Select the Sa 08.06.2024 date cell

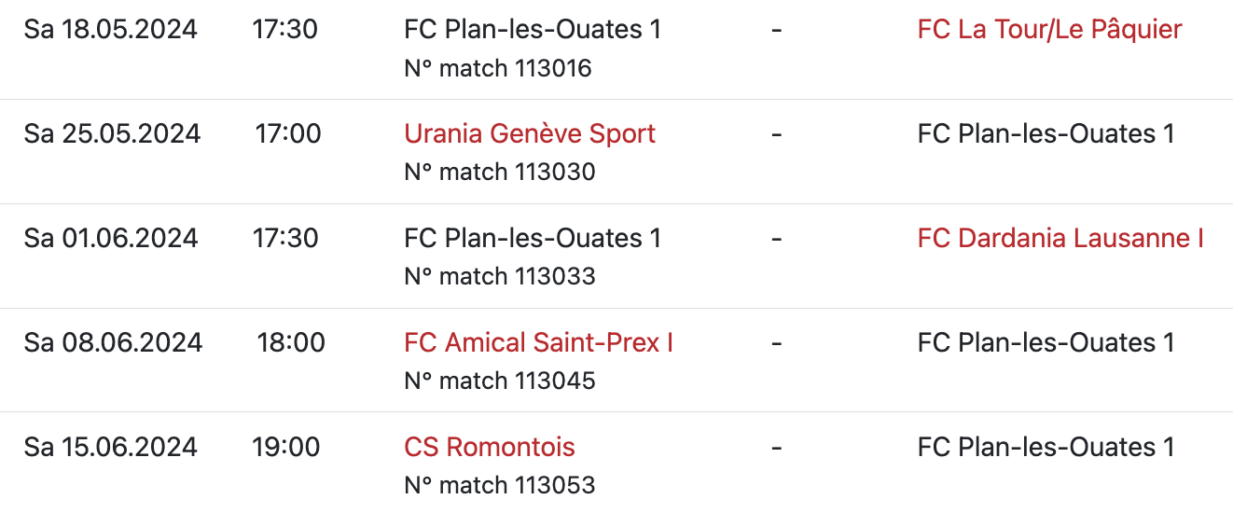click(x=113, y=343)
